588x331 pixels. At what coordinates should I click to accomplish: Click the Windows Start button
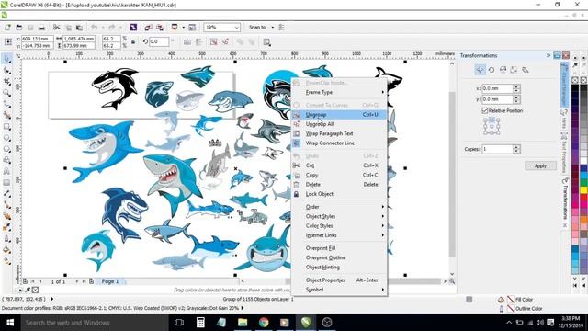point(10,323)
